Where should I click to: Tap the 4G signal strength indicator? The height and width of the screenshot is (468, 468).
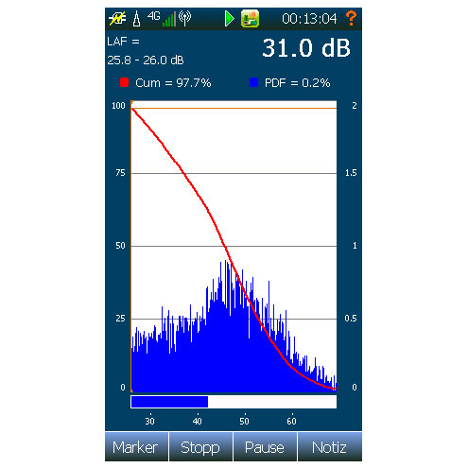(x=162, y=19)
